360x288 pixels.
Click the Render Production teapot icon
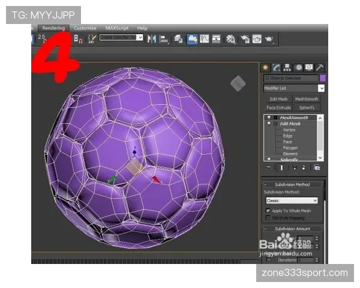(269, 39)
